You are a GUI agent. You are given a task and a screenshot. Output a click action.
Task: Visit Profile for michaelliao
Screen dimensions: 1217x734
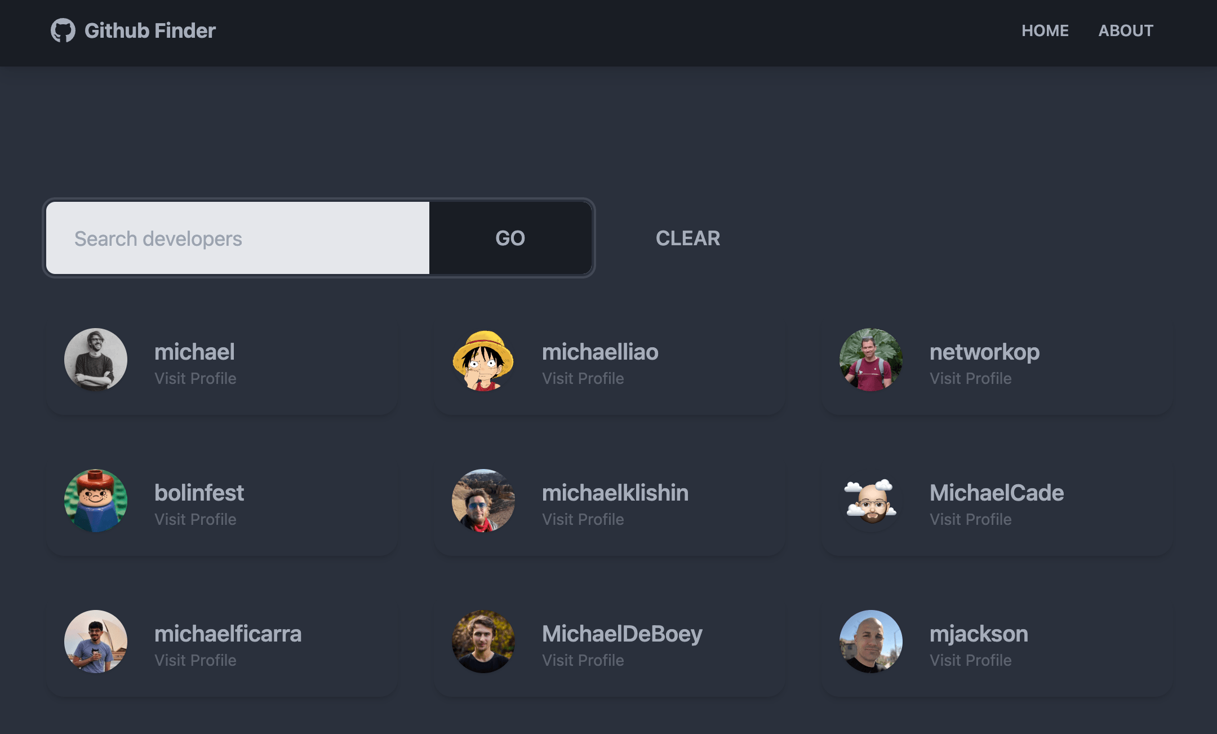tap(583, 378)
